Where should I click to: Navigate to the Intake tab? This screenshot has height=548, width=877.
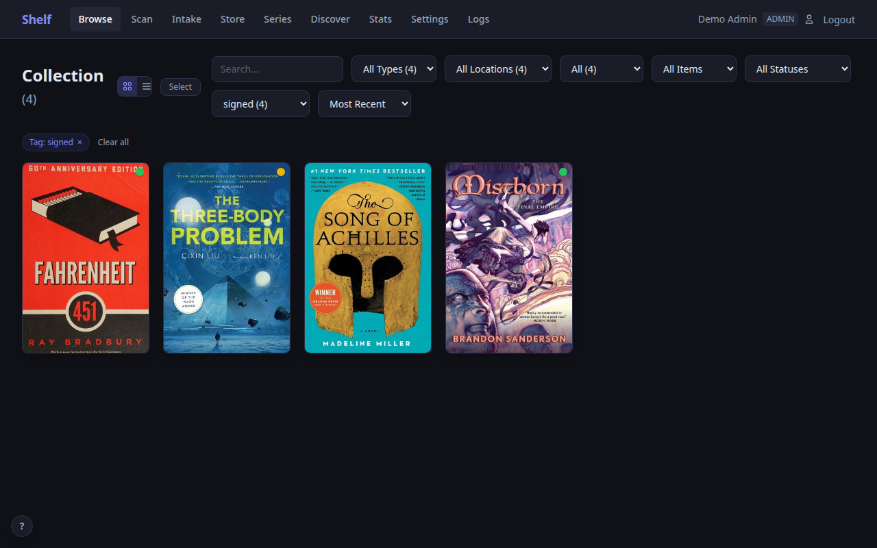(186, 19)
